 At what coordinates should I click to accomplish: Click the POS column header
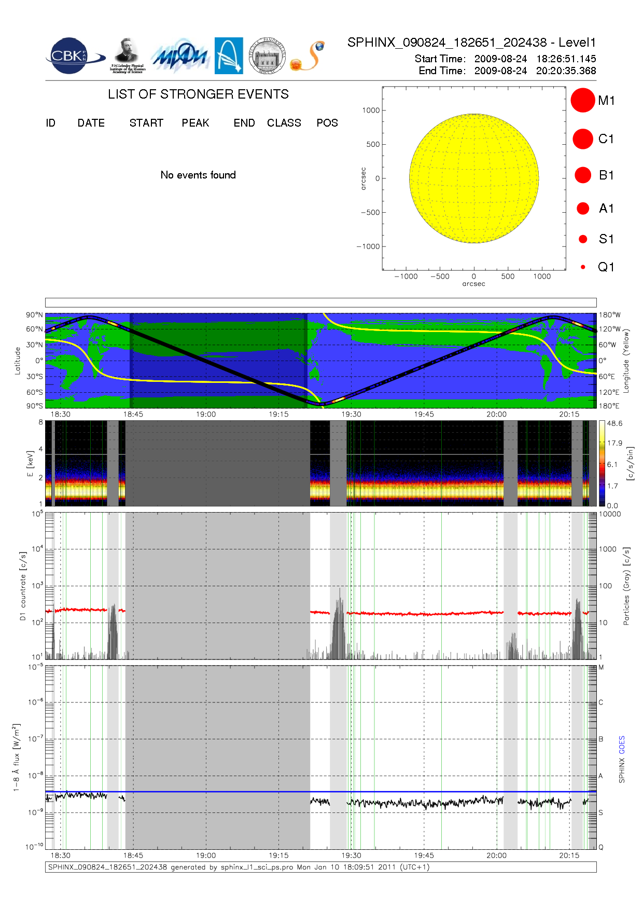(327, 123)
